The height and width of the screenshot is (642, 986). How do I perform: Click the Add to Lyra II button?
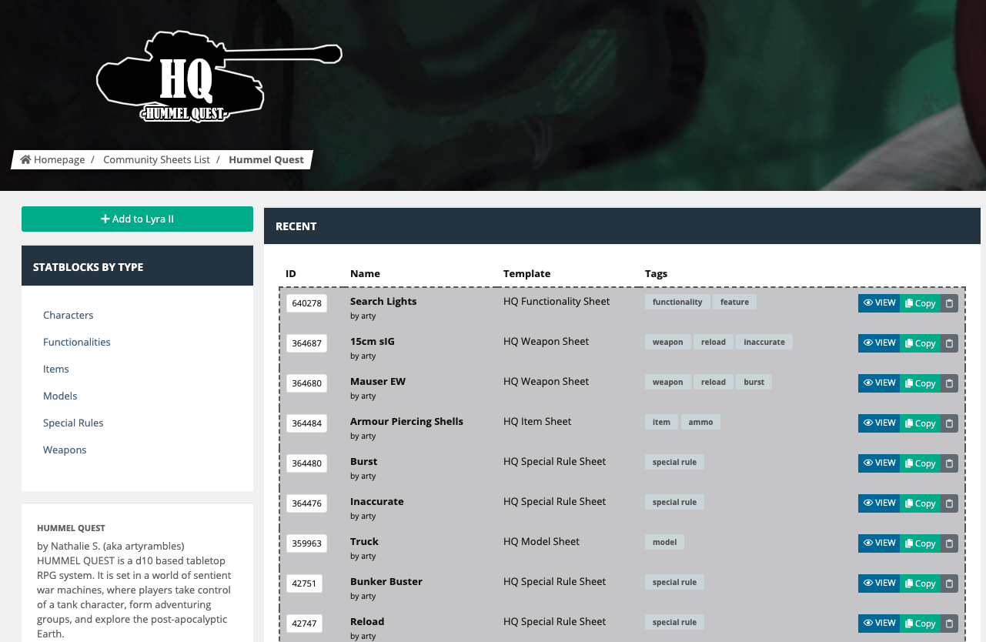[137, 219]
